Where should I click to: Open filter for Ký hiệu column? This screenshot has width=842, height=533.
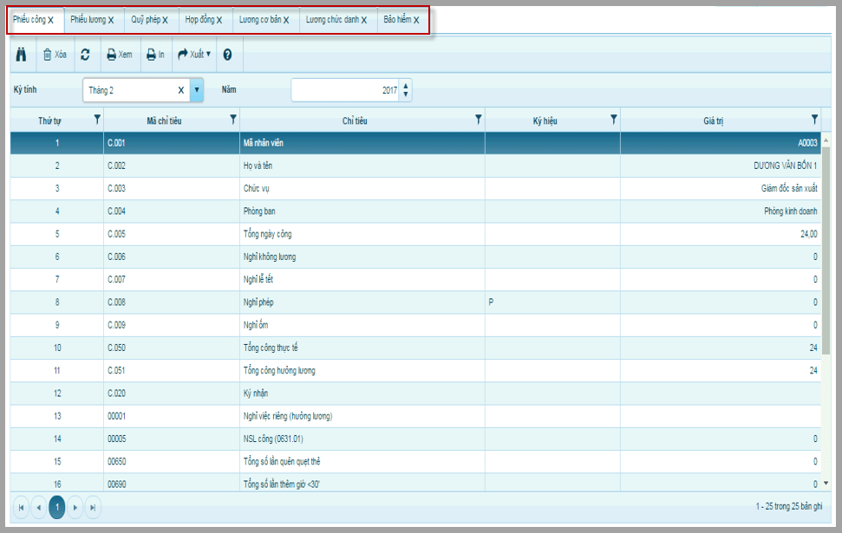pyautogui.click(x=614, y=119)
